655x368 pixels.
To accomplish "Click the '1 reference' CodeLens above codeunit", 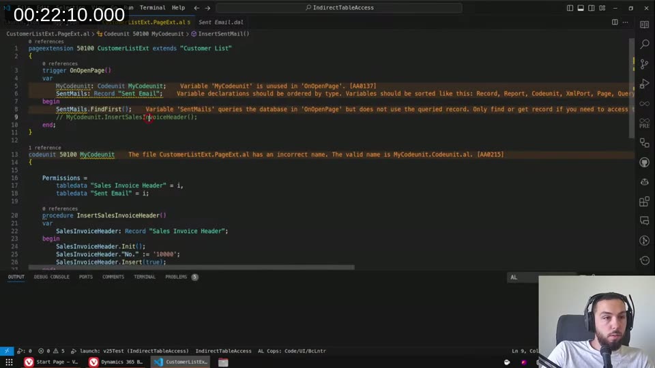I will click(x=45, y=148).
